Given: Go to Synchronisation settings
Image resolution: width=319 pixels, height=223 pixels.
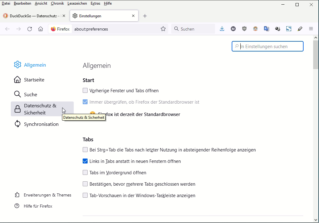Looking at the screenshot, I should 42,124.
